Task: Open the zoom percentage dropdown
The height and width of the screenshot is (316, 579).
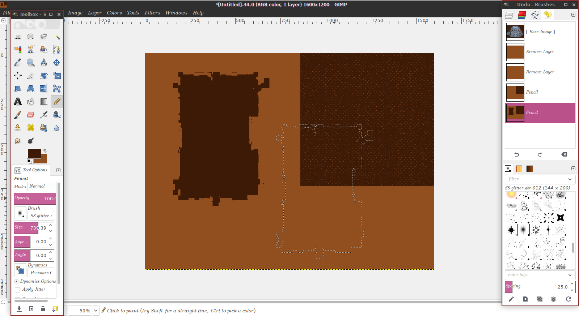Action: (96, 311)
